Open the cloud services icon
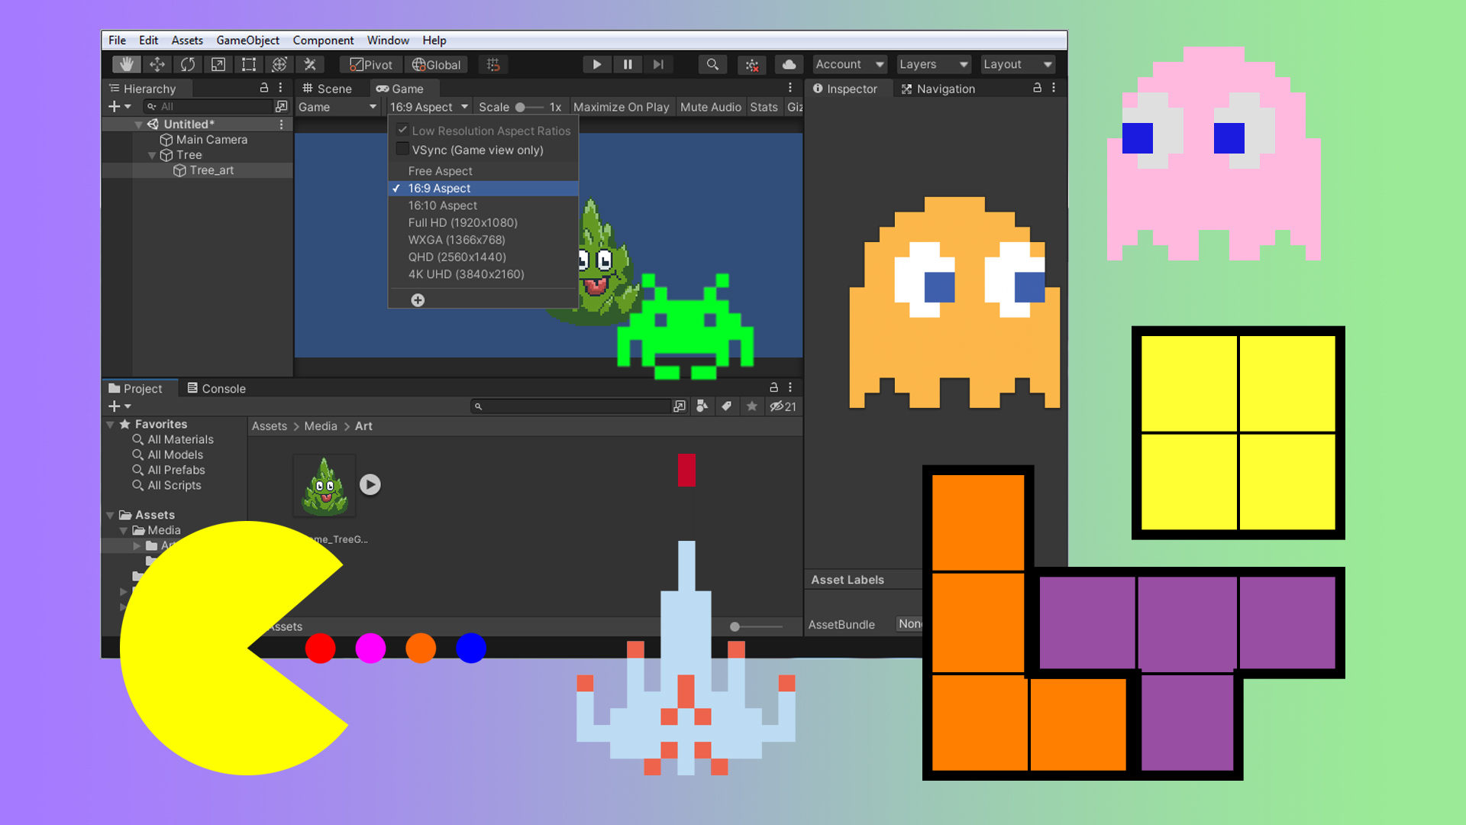This screenshot has height=825, width=1466. (790, 65)
